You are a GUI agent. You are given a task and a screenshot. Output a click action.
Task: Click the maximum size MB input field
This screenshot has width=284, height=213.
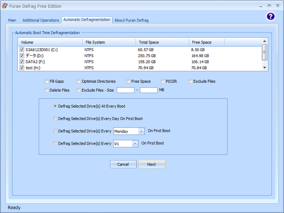coord(149,90)
